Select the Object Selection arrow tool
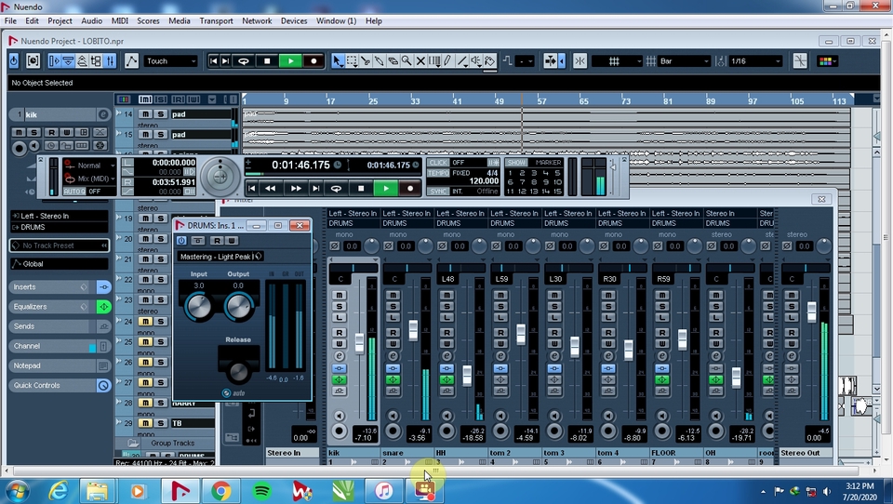This screenshot has height=504, width=893. coord(338,61)
